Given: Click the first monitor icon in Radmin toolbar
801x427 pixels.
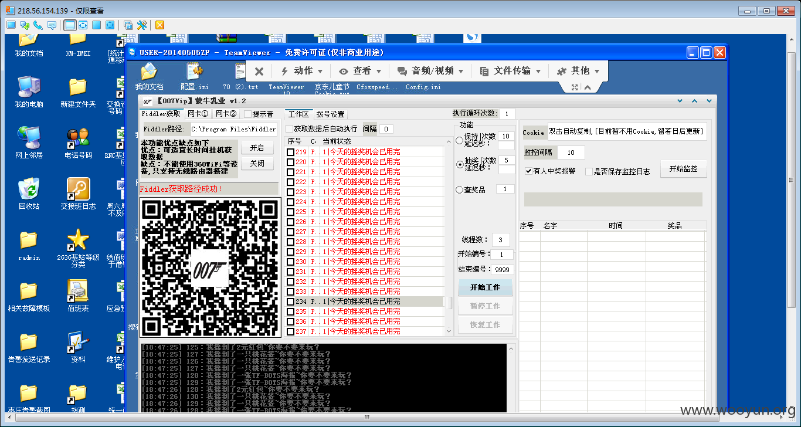Looking at the screenshot, I should (x=11, y=25).
